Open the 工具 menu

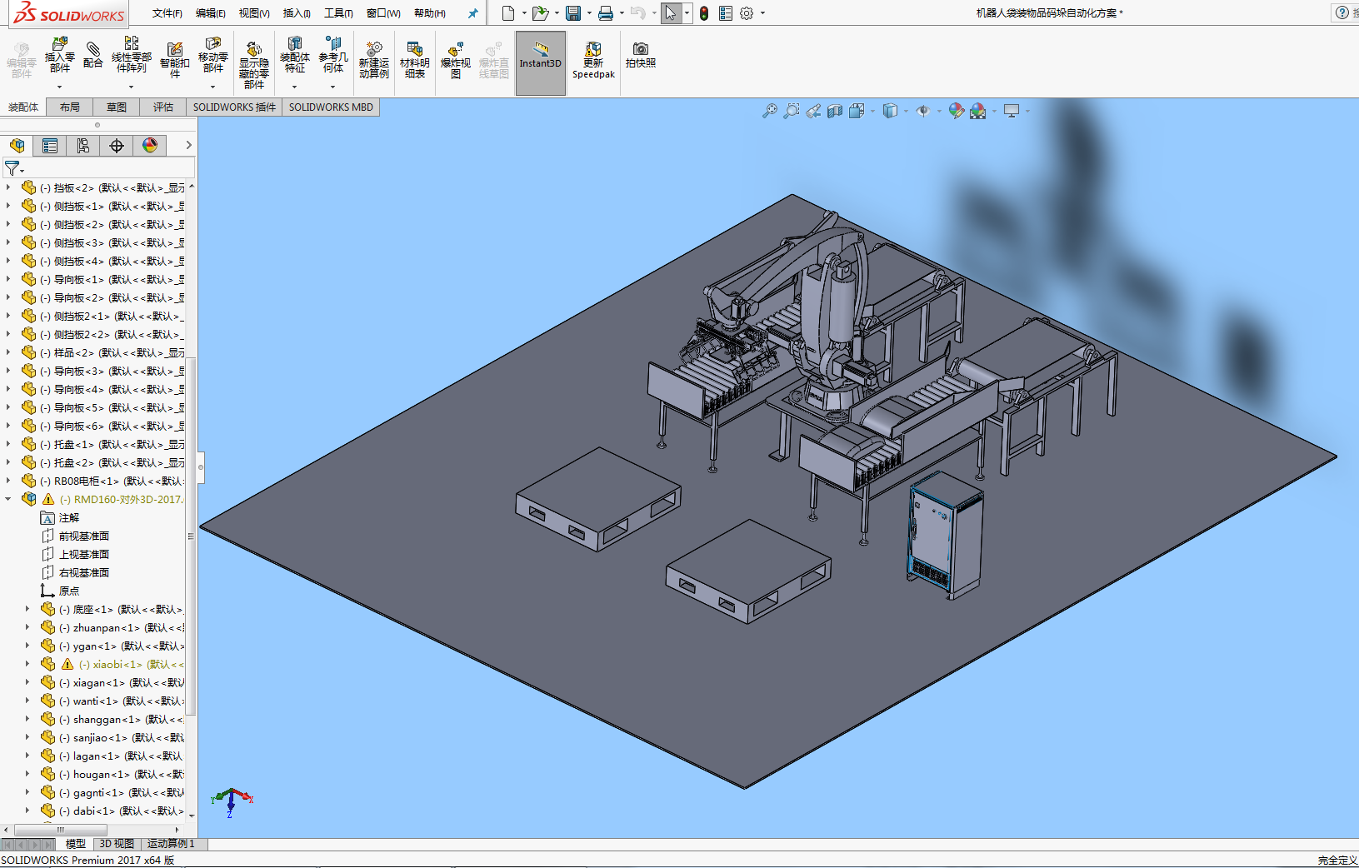tap(338, 13)
